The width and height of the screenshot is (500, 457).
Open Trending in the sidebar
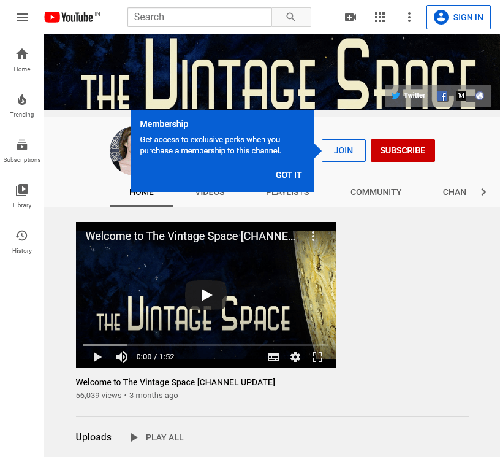[22, 106]
